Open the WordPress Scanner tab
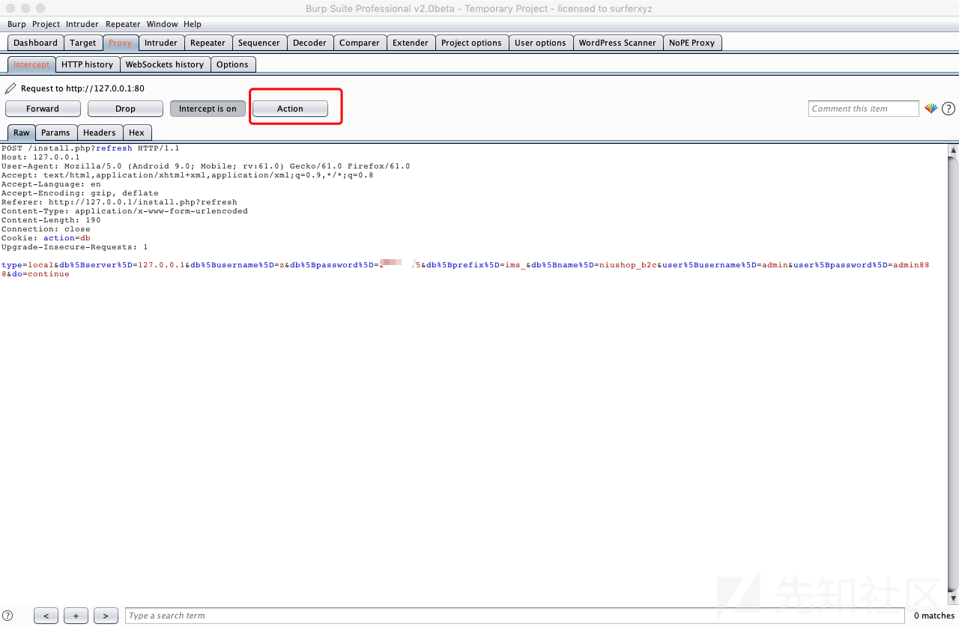This screenshot has width=959, height=626. tap(617, 43)
